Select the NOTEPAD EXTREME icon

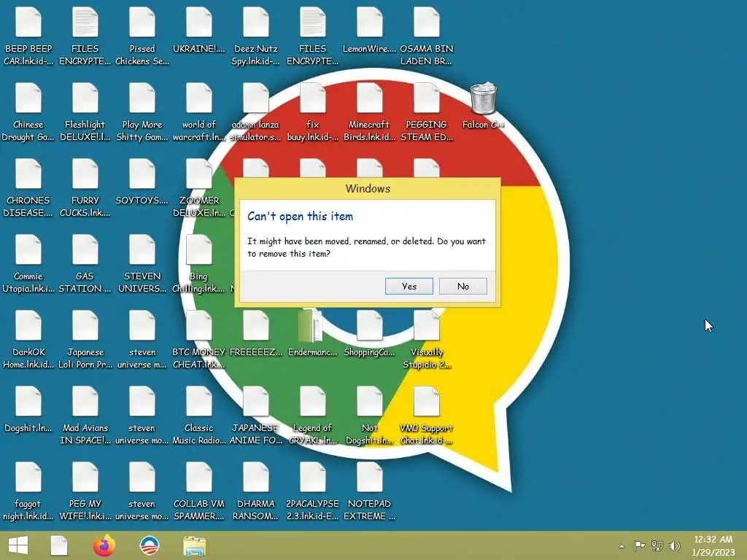coord(369,491)
